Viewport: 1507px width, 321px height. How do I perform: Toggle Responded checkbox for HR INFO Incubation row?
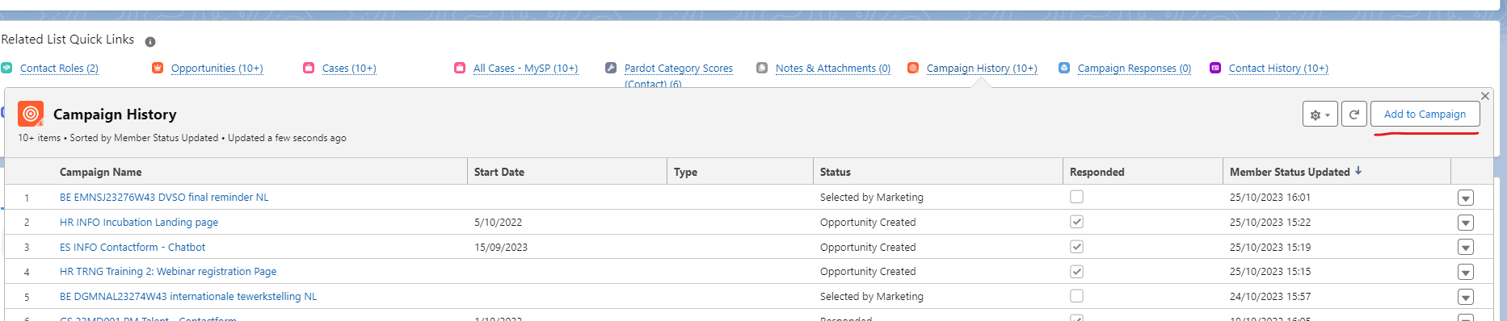pyautogui.click(x=1076, y=222)
